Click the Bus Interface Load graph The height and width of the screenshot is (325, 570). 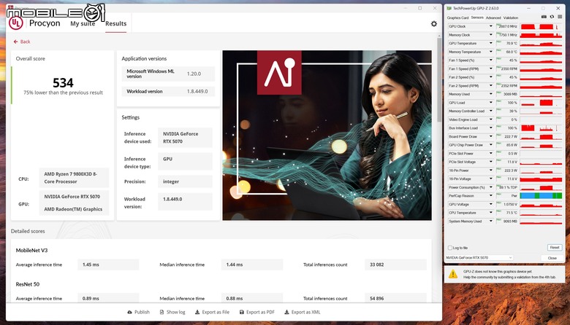(x=541, y=128)
